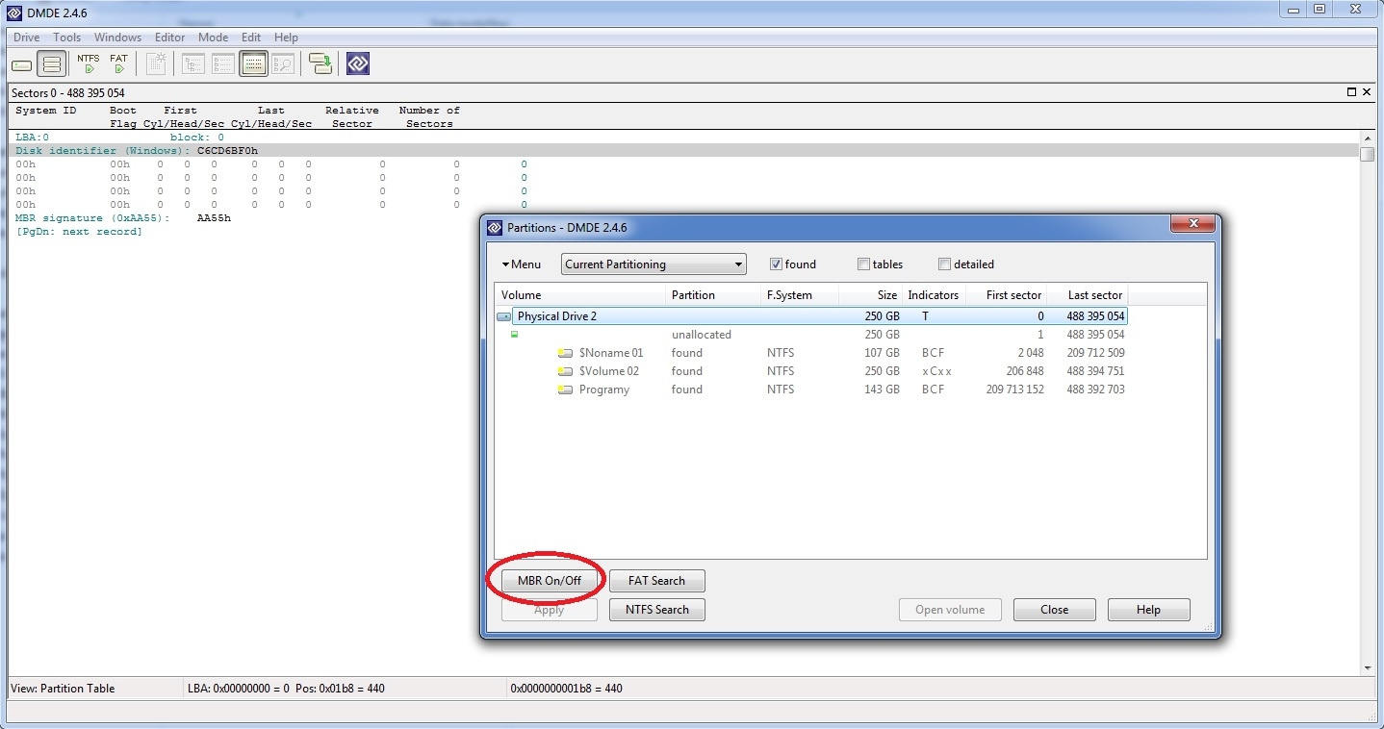Click the Last sector column header
Screen dimensions: 1384x729
click(1087, 295)
